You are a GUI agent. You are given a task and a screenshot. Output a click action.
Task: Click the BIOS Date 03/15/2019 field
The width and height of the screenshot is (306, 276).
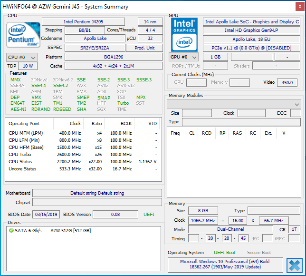point(46,215)
